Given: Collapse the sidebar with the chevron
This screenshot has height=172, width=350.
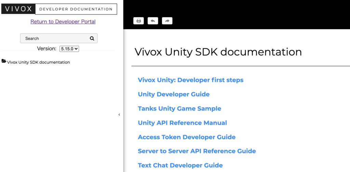Looking at the screenshot, I should pos(119,115).
